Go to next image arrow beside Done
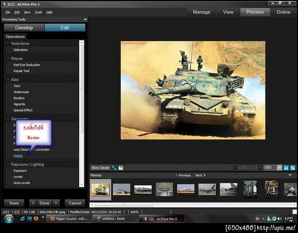This screenshot has width=298, height=233. (x=56, y=203)
